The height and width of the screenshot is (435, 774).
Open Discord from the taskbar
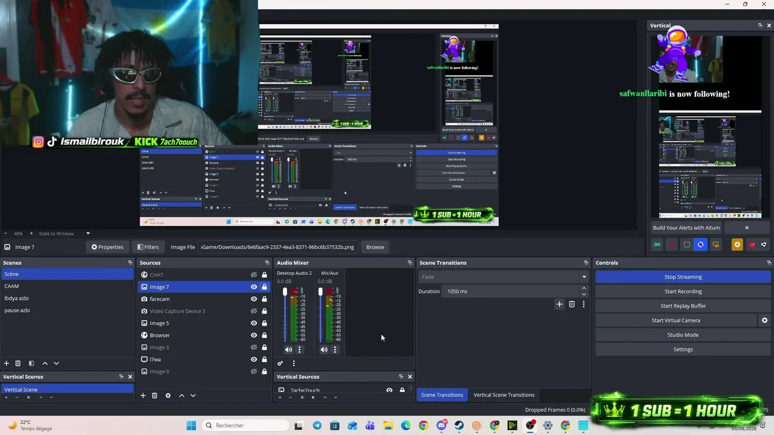[x=441, y=425]
